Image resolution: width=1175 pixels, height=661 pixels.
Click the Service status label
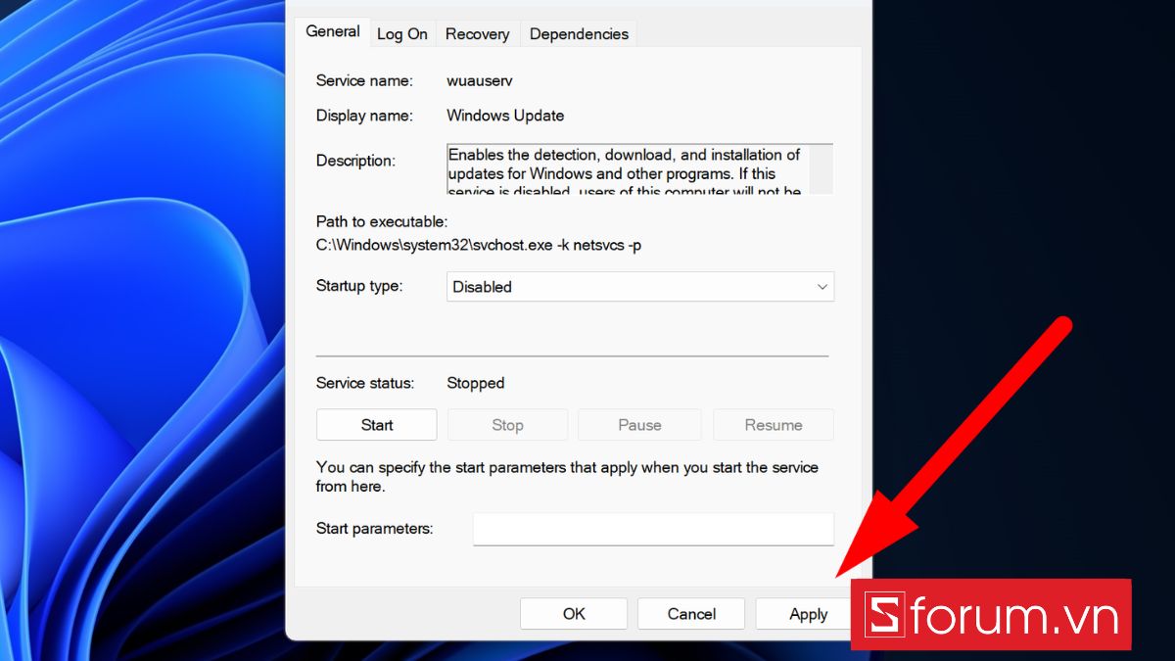tap(365, 383)
